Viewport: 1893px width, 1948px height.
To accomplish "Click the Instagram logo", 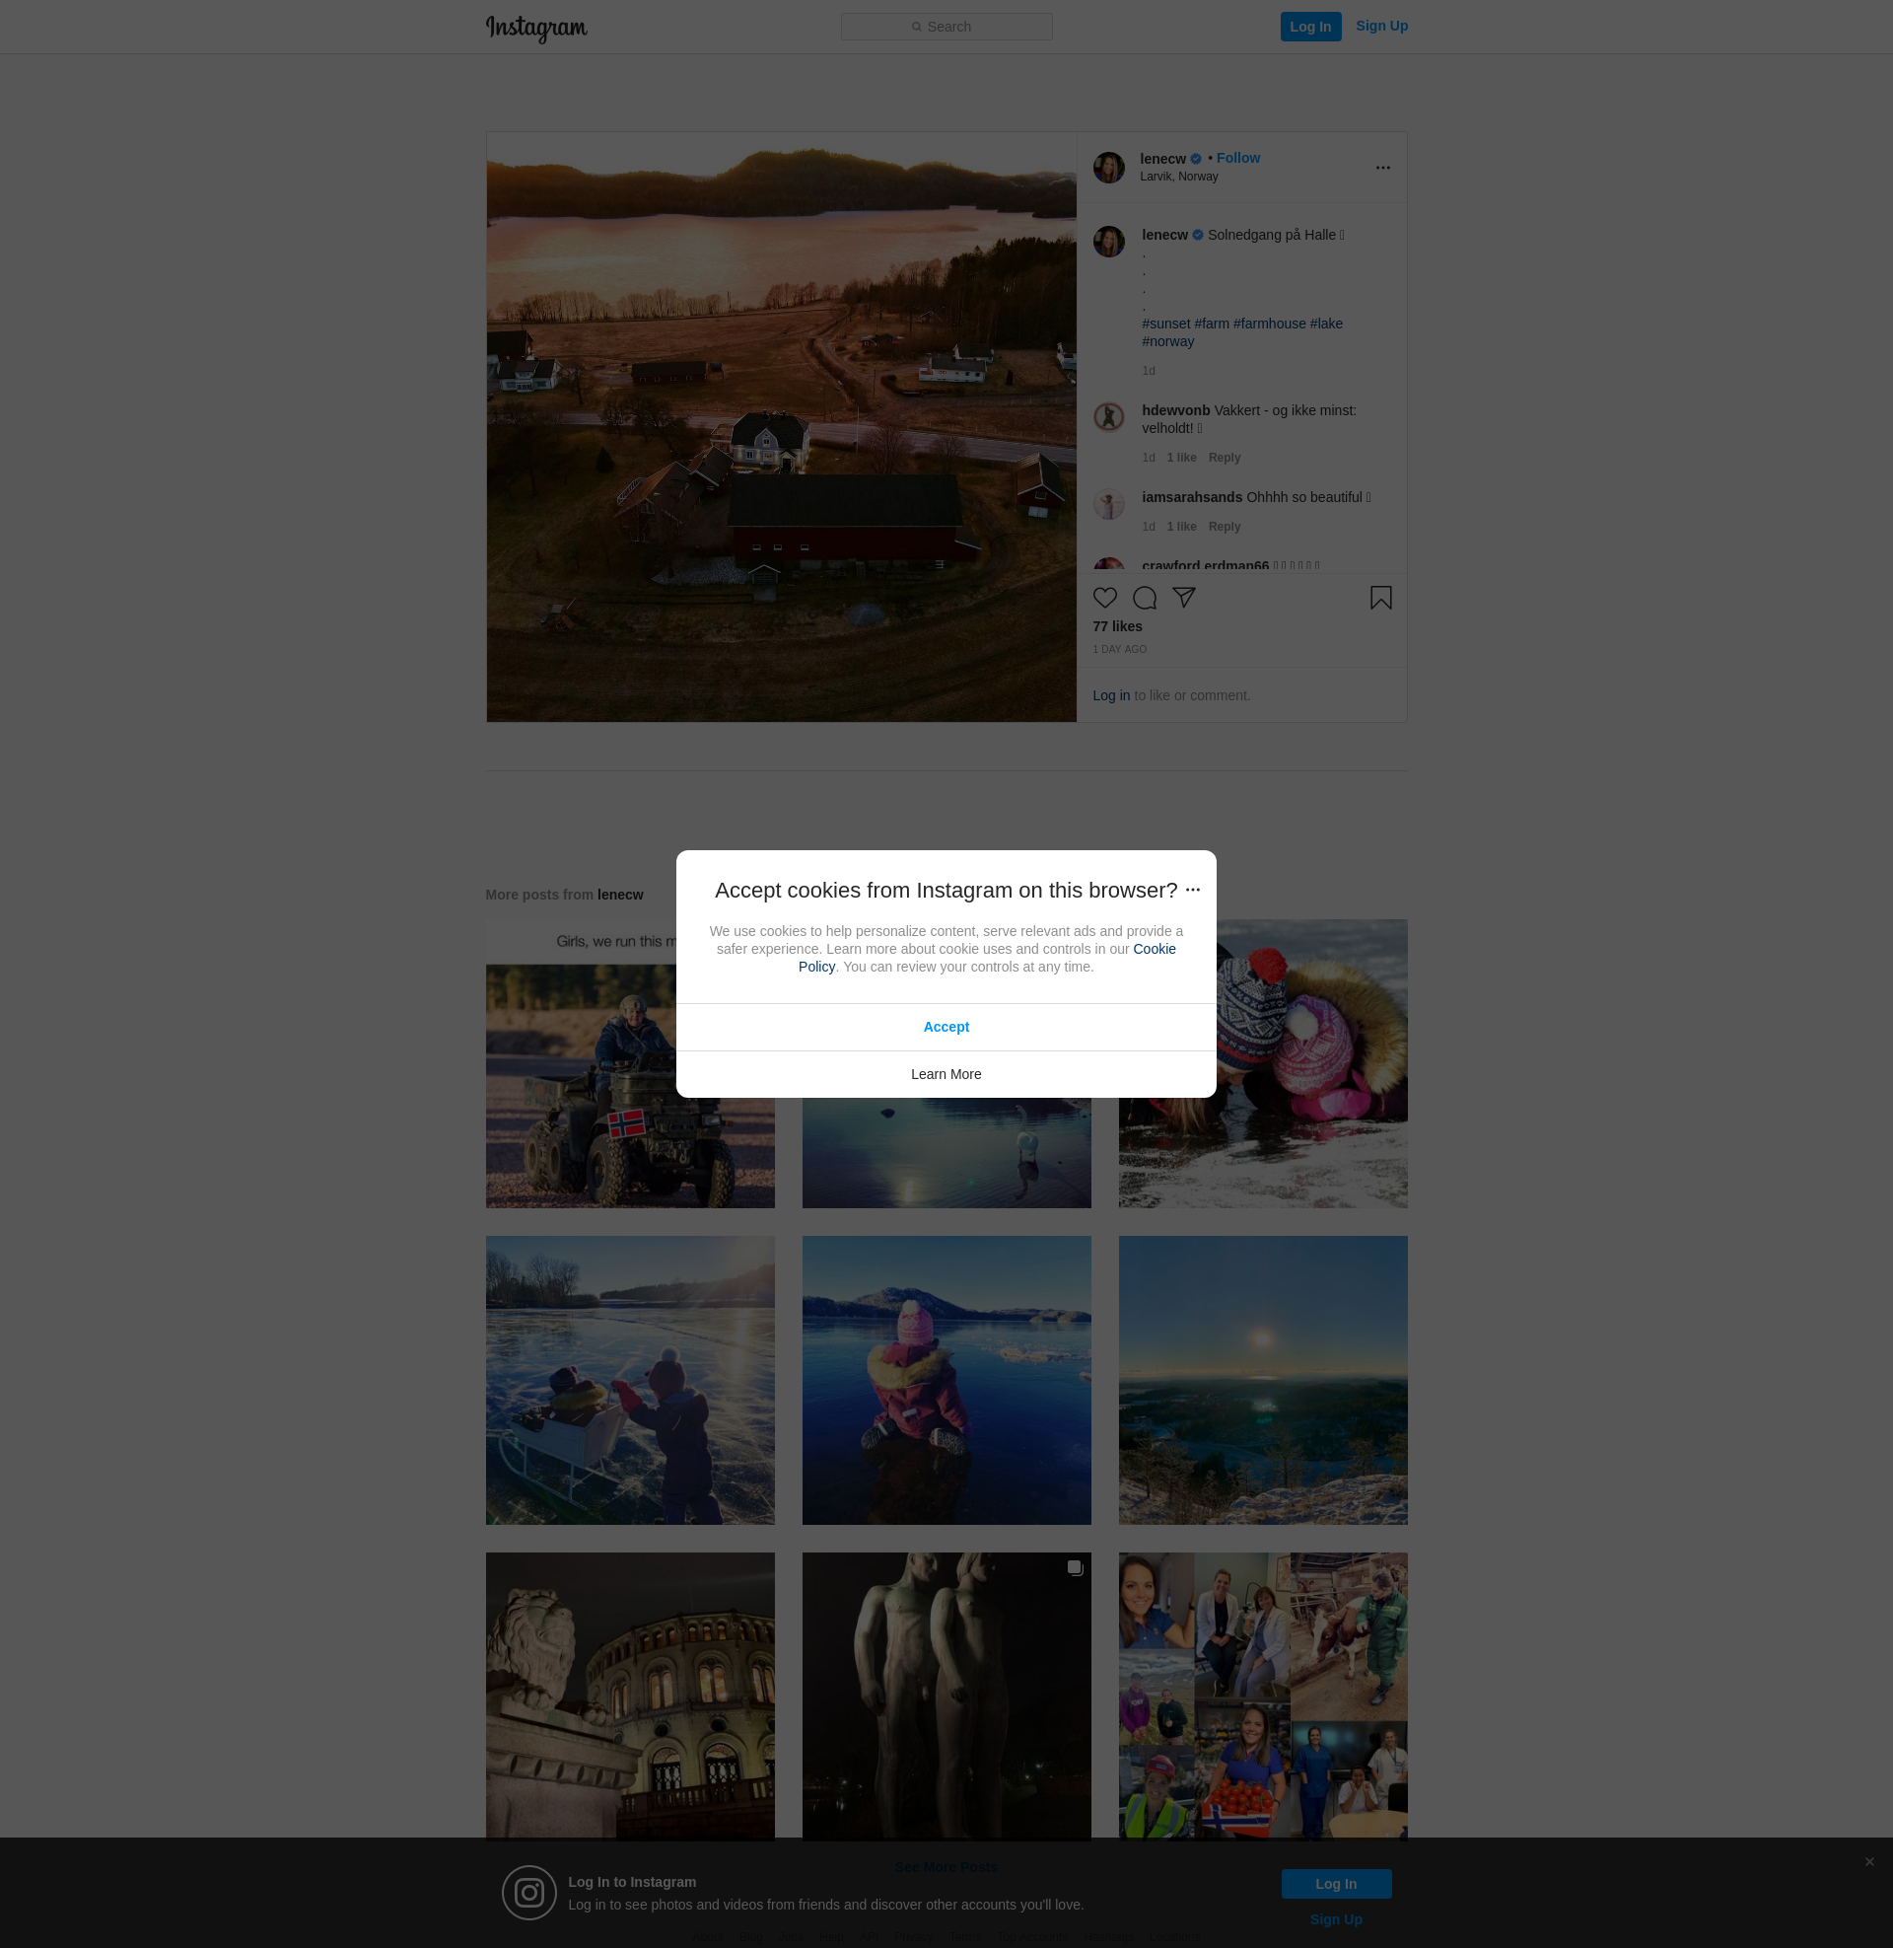I will [536, 28].
